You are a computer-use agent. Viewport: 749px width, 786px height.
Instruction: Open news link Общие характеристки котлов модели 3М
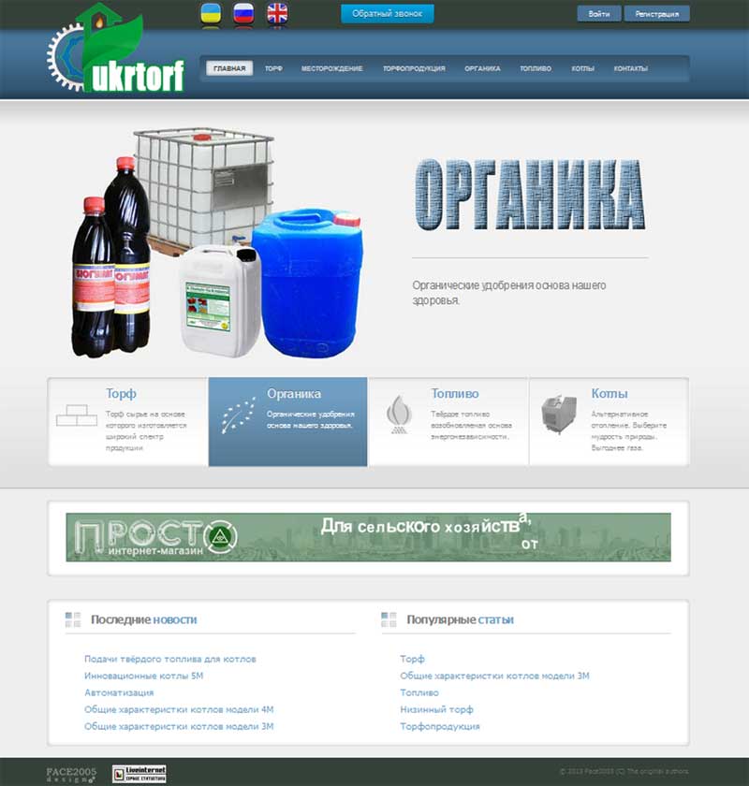[179, 726]
